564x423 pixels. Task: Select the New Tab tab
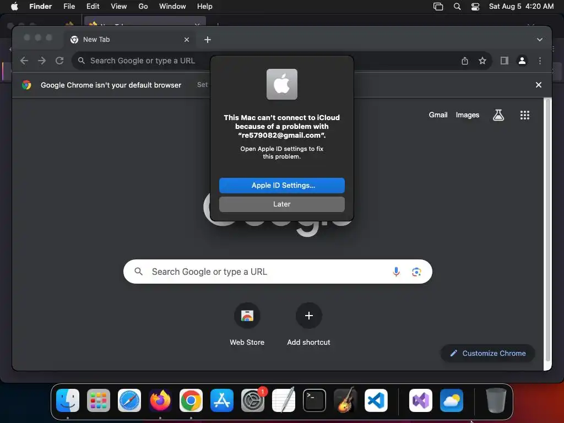click(130, 40)
